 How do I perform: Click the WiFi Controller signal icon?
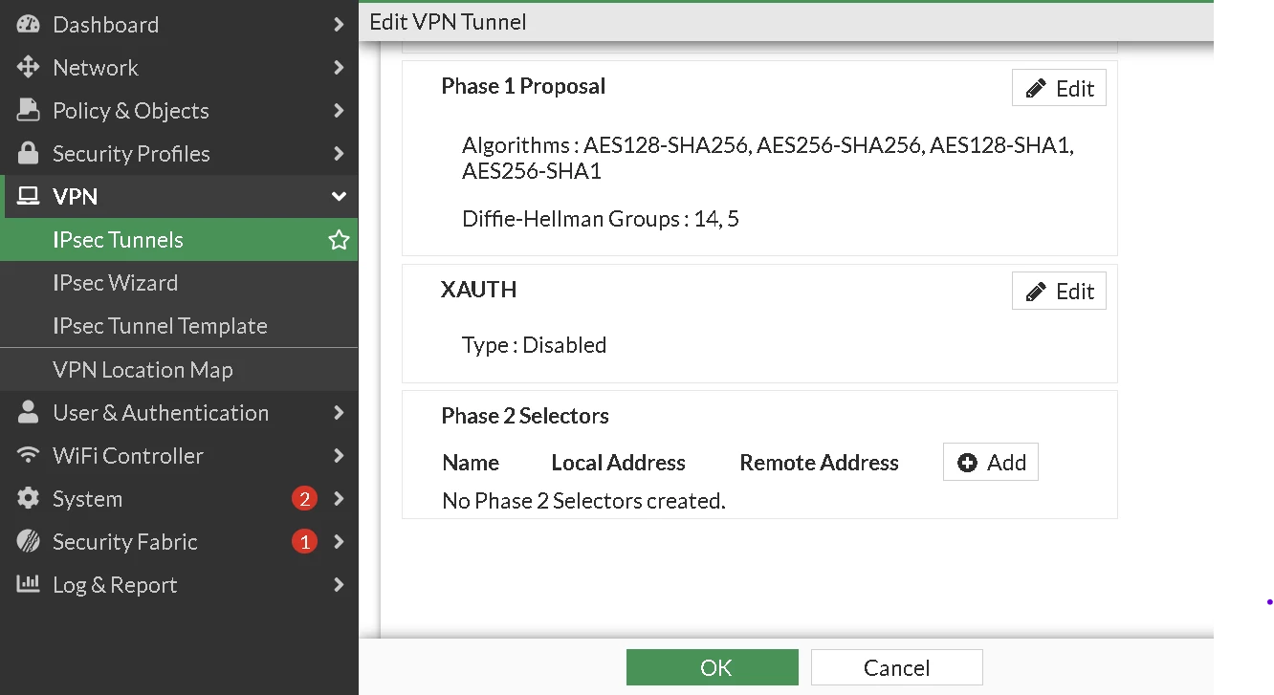pos(29,456)
